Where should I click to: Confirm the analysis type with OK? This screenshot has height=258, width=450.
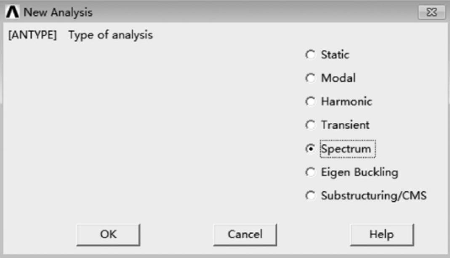108,234
